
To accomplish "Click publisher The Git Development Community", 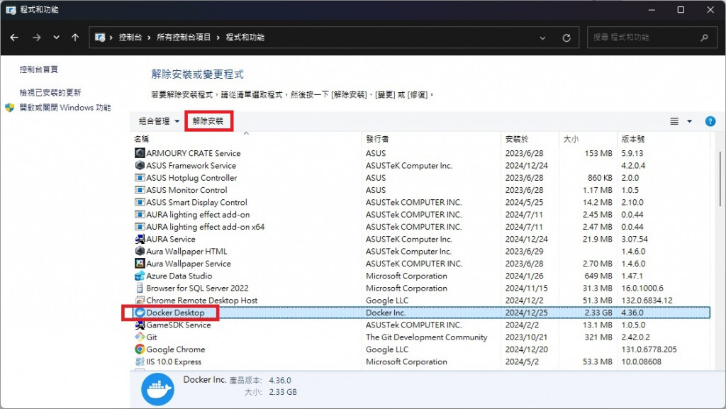I will tap(426, 337).
